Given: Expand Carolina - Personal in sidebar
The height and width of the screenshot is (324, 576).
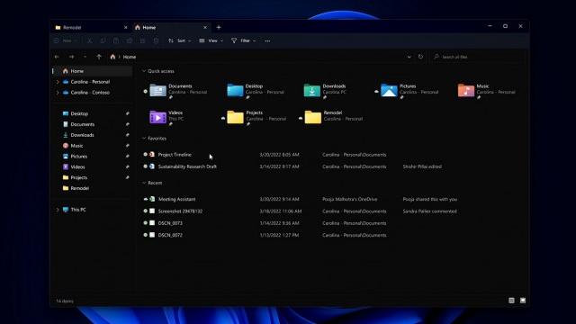Looking at the screenshot, I should [x=58, y=82].
